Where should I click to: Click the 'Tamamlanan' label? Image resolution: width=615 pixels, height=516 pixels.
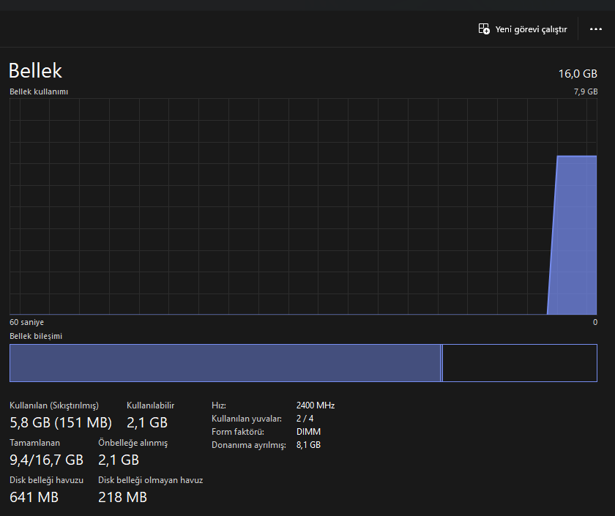(34, 443)
